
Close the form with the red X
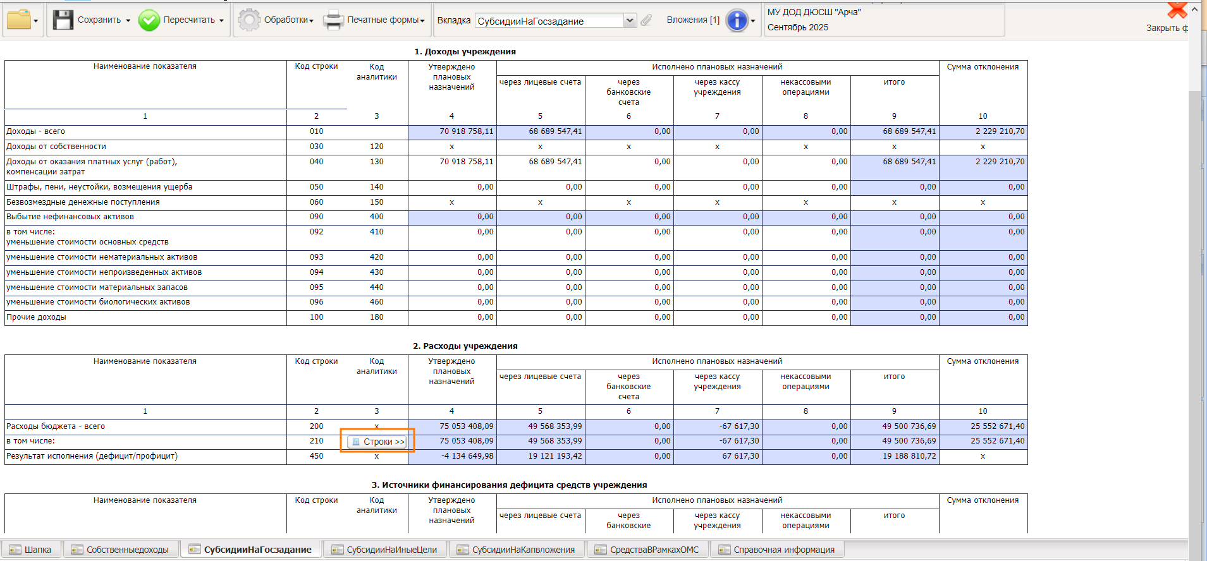(x=1176, y=11)
